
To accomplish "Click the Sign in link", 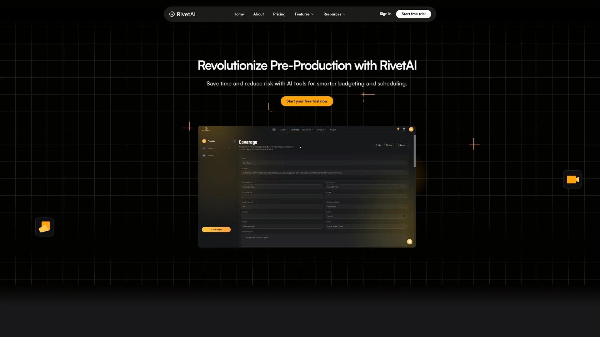I will 385,14.
